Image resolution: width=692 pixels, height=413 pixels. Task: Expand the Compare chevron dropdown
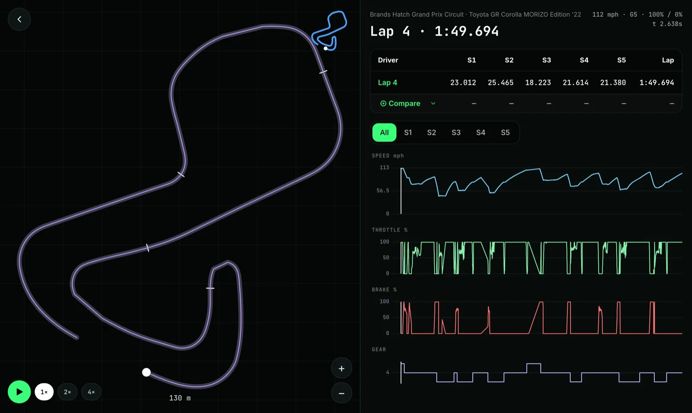pos(433,103)
